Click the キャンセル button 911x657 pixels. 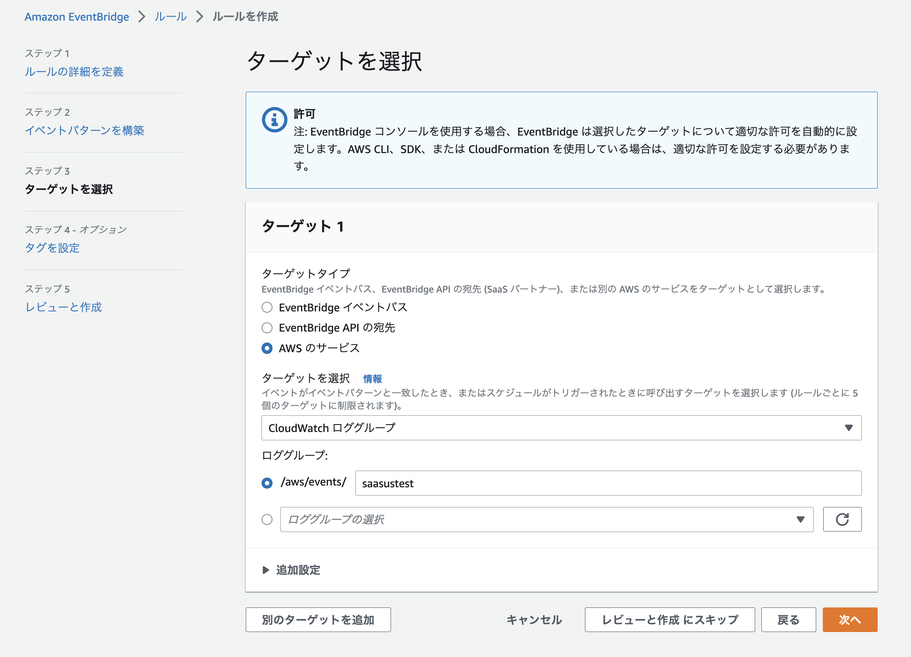(x=534, y=620)
